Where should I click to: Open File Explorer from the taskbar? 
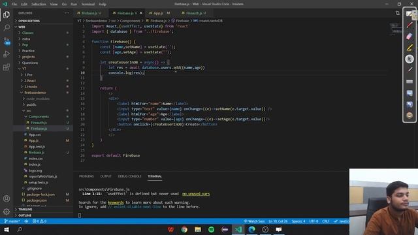click(x=198, y=229)
